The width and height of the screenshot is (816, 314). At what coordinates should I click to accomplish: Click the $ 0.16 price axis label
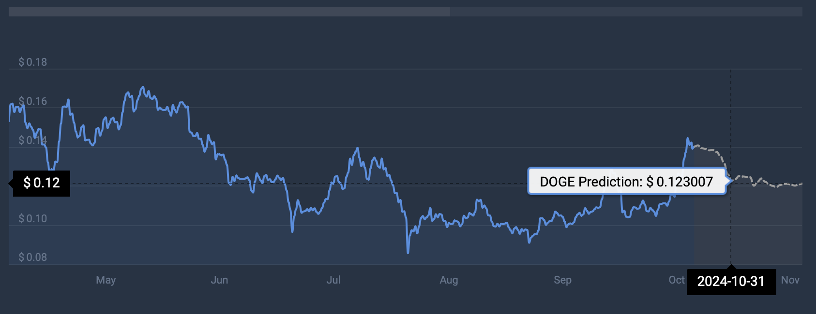pos(33,101)
